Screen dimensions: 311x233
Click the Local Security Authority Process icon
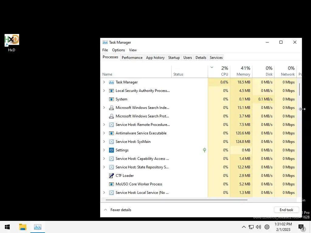click(x=111, y=91)
